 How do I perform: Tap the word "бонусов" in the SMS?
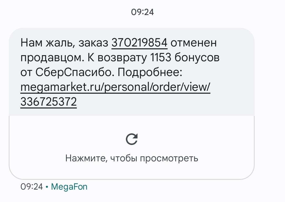[197, 58]
